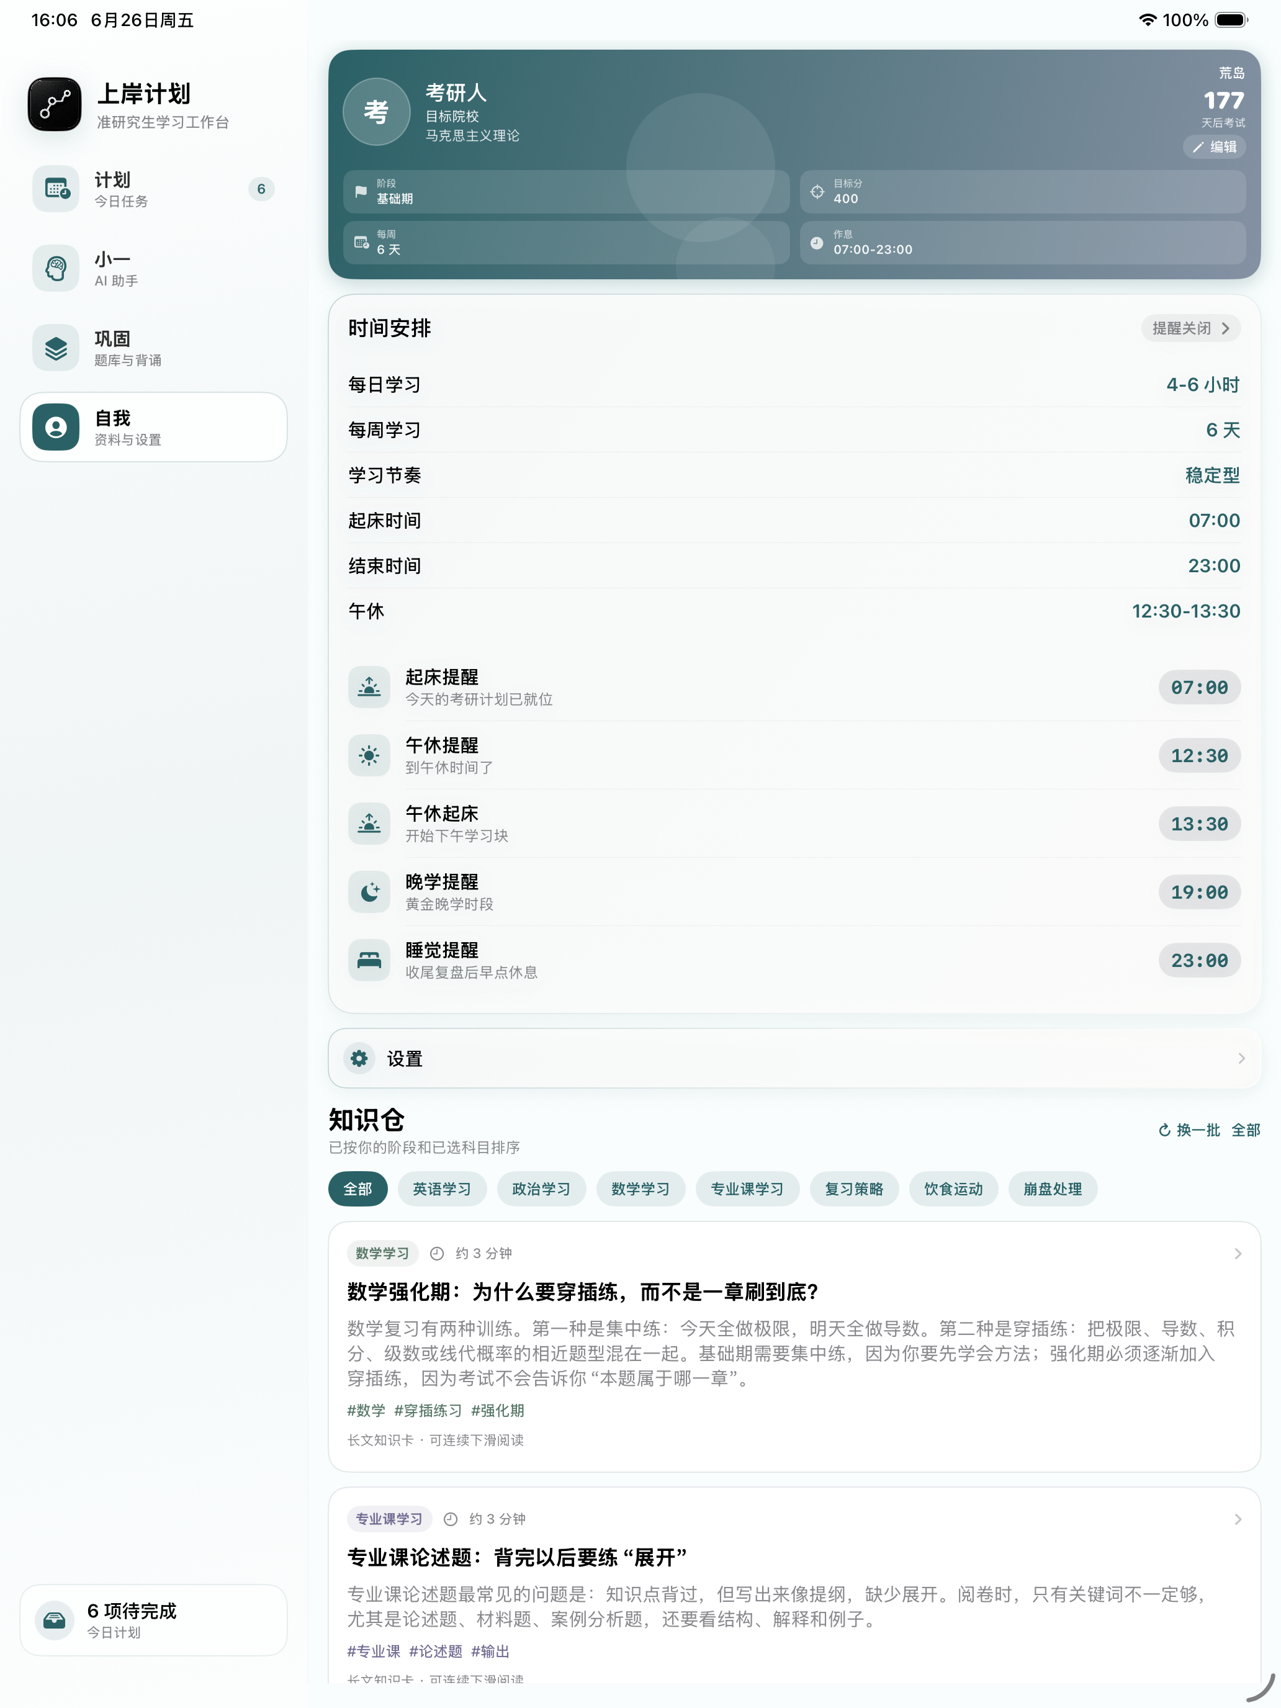Click the bed icon beside 睡觉提醒

pyautogui.click(x=369, y=961)
